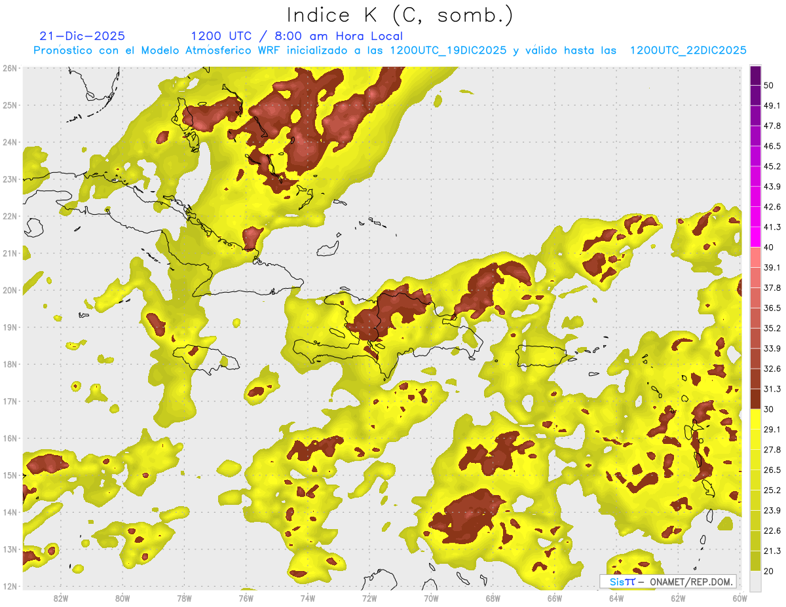
Task: Click the gray swatch below 20
Action: point(756,581)
